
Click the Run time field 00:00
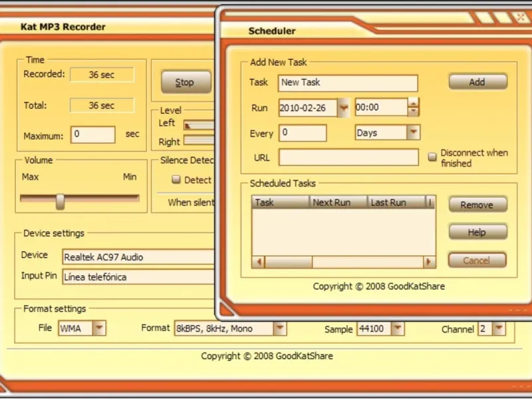(381, 107)
